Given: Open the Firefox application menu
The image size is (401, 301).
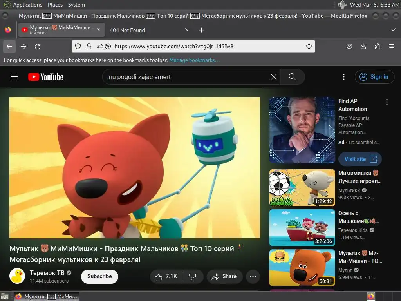Looking at the screenshot, I should (392, 46).
